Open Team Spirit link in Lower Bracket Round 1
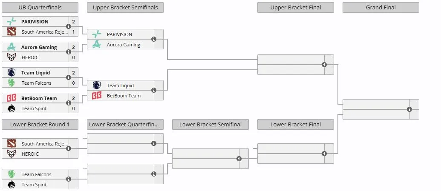 (34, 185)
